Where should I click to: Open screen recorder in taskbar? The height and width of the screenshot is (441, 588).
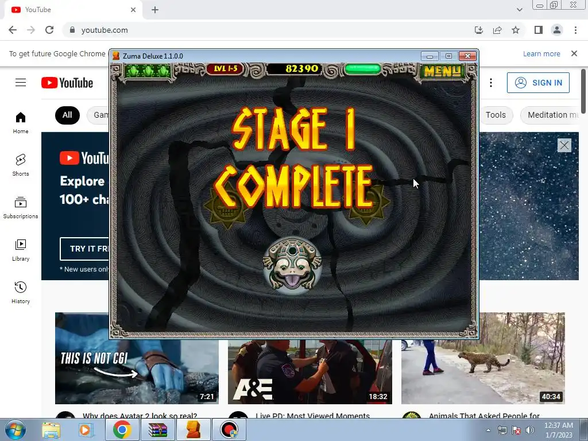tap(229, 430)
